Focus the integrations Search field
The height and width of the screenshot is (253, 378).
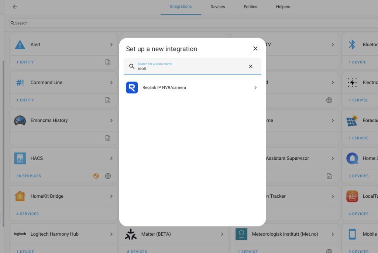[x=193, y=23]
